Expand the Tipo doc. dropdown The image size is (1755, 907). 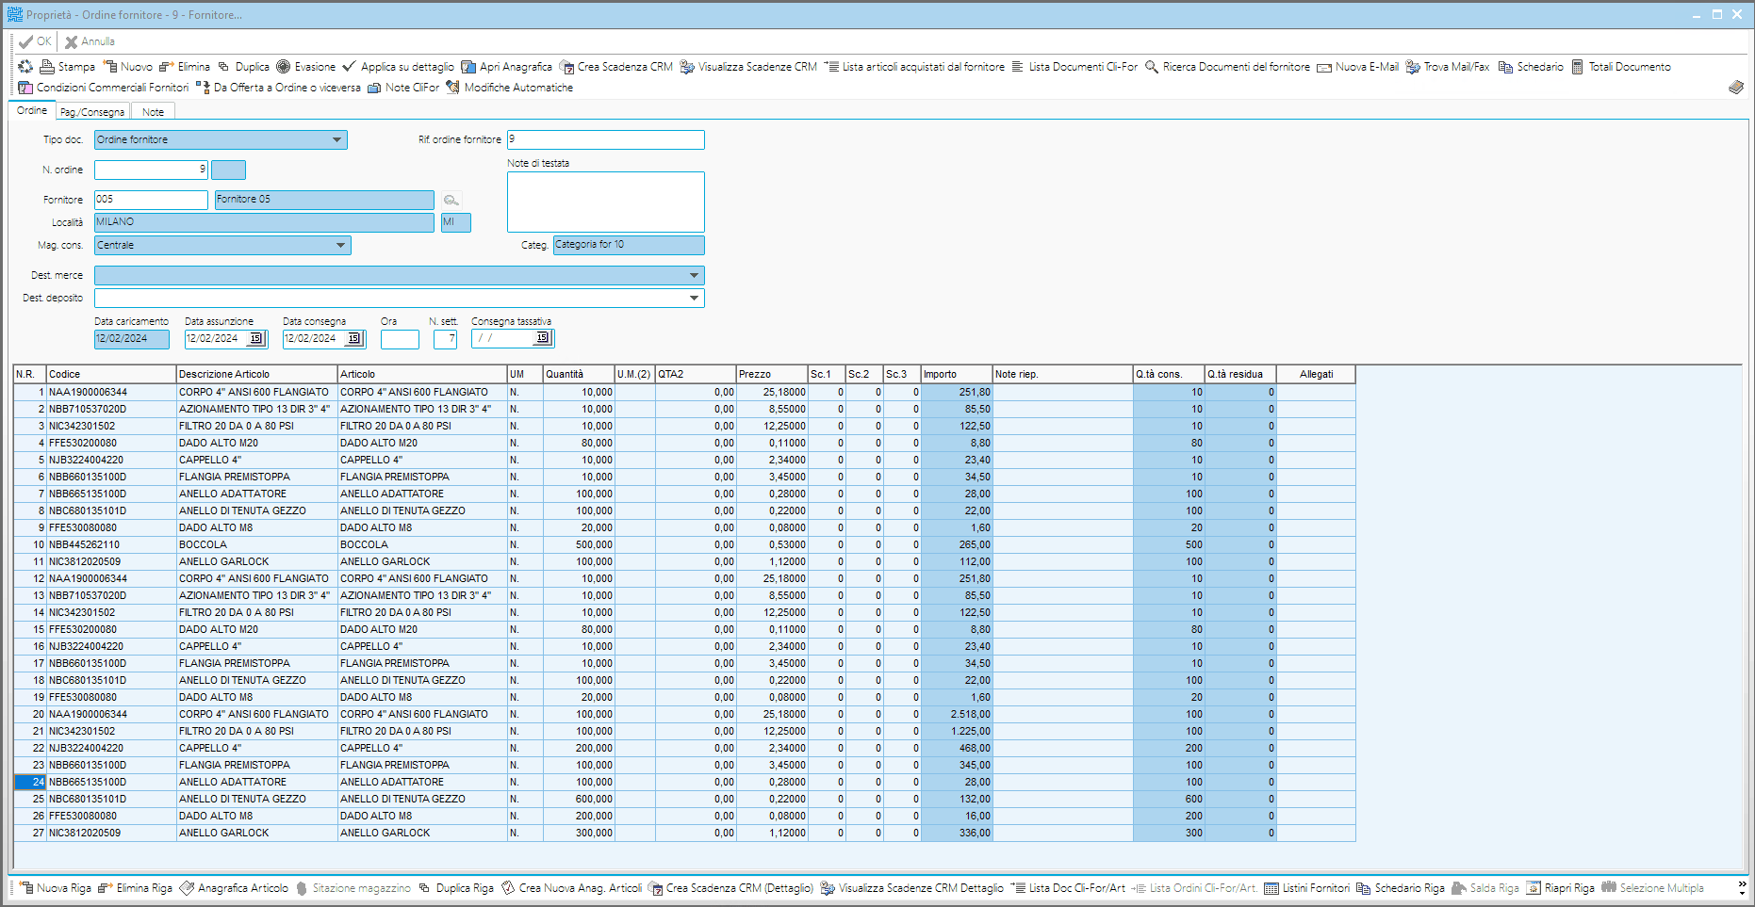click(336, 139)
